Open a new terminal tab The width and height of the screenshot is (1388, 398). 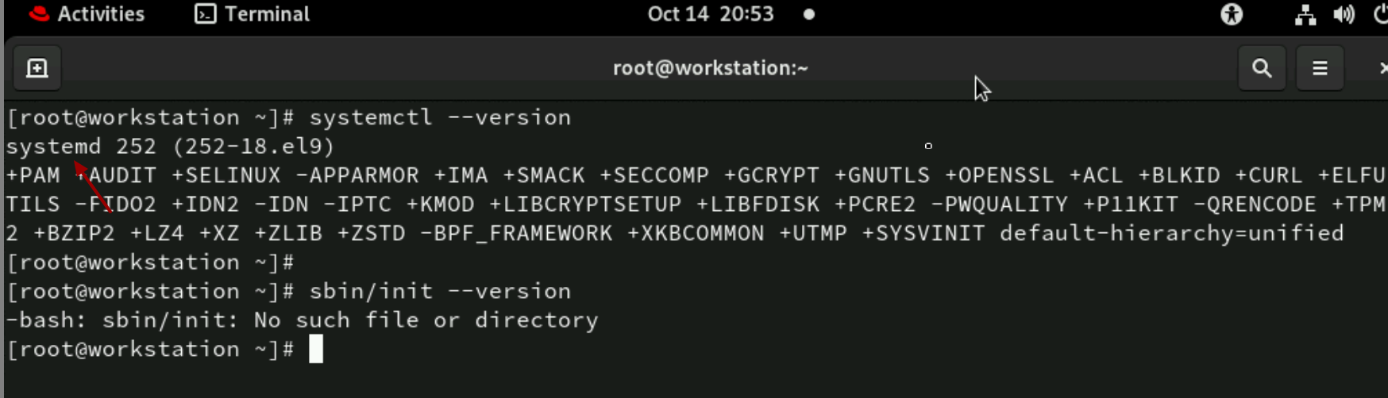(37, 68)
